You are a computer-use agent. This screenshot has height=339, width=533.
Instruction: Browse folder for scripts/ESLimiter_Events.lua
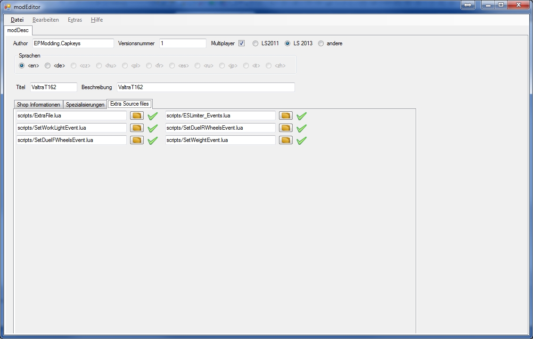(x=286, y=116)
